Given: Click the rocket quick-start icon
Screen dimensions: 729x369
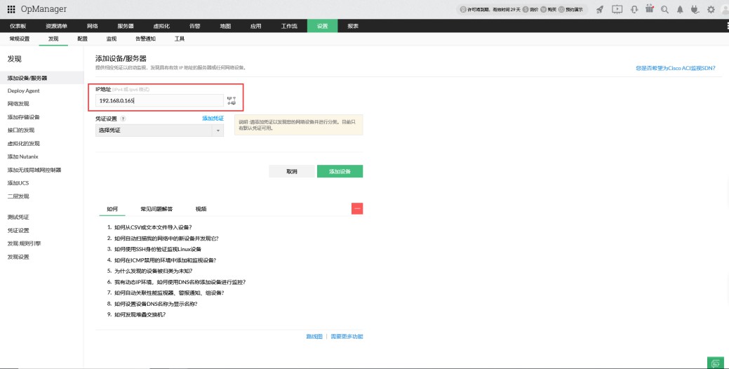Looking at the screenshot, I should pos(600,9).
